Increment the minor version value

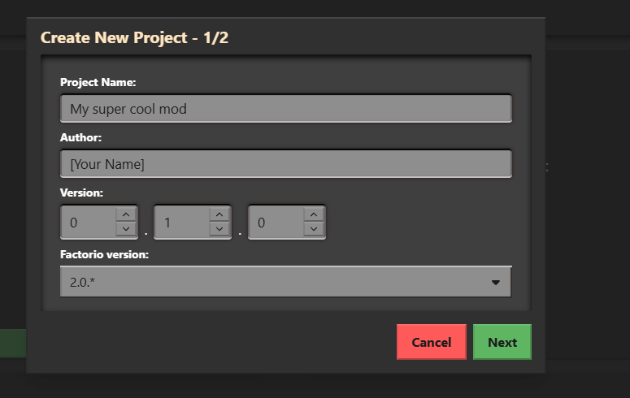click(219, 214)
